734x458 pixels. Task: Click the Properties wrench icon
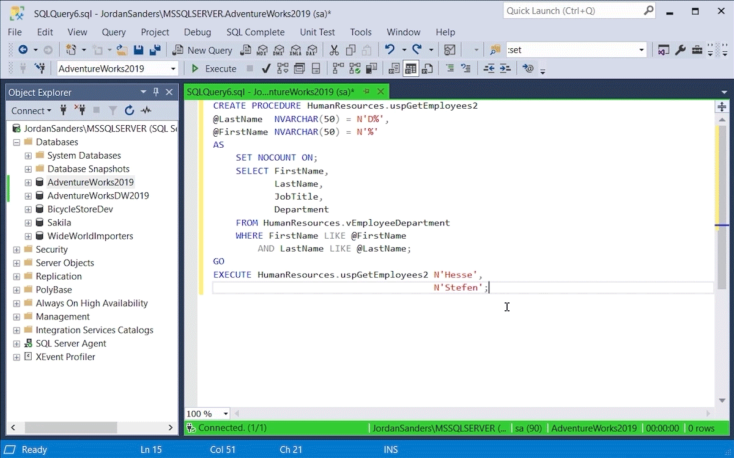coord(680,50)
